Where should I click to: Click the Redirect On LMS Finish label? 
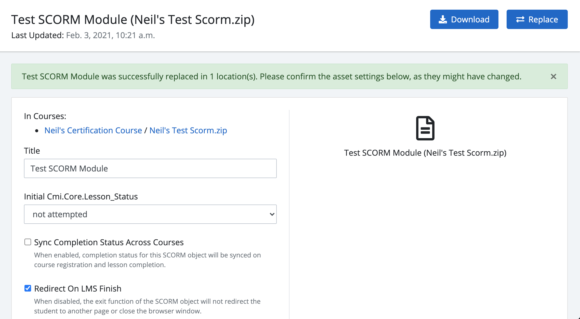[78, 288]
